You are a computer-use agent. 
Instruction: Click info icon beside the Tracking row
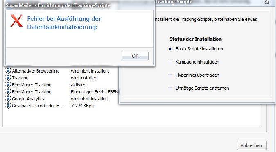pyautogui.click(x=8, y=78)
